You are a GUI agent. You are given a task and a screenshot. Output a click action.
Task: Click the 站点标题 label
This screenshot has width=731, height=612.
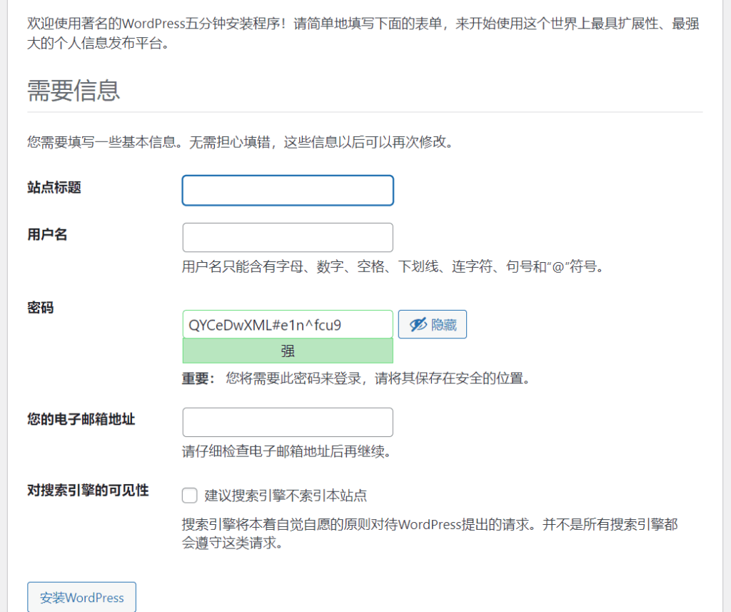[54, 188]
